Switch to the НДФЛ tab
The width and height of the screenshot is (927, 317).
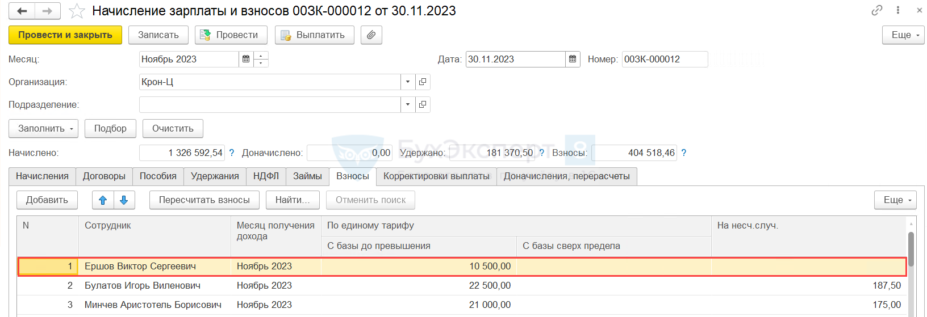tap(266, 176)
